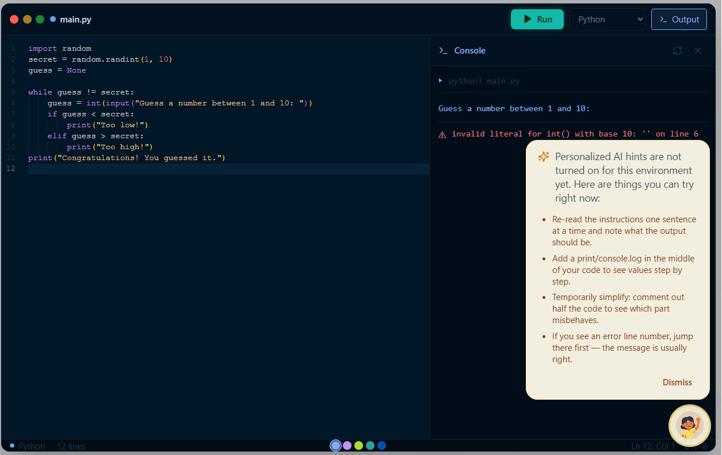Click the import random line
Screen dimensions: 722x455
(60, 48)
